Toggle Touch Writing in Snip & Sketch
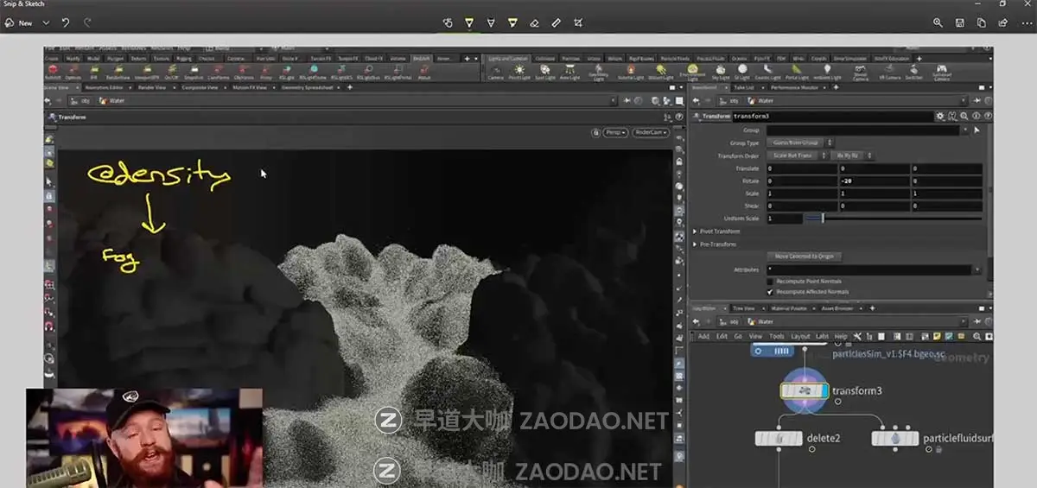This screenshot has height=488, width=1037. tap(448, 22)
